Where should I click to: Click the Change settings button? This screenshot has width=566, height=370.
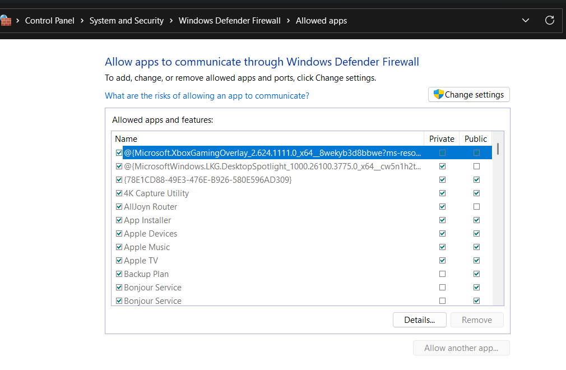pos(469,95)
